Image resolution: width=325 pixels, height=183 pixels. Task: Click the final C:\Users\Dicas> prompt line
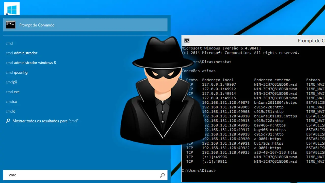pyautogui.click(x=199, y=171)
